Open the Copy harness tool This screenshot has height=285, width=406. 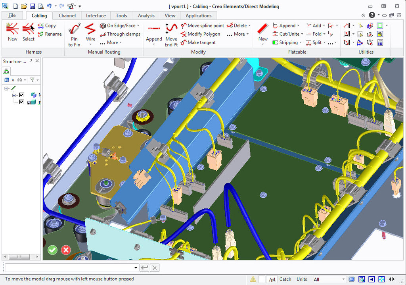48,25
